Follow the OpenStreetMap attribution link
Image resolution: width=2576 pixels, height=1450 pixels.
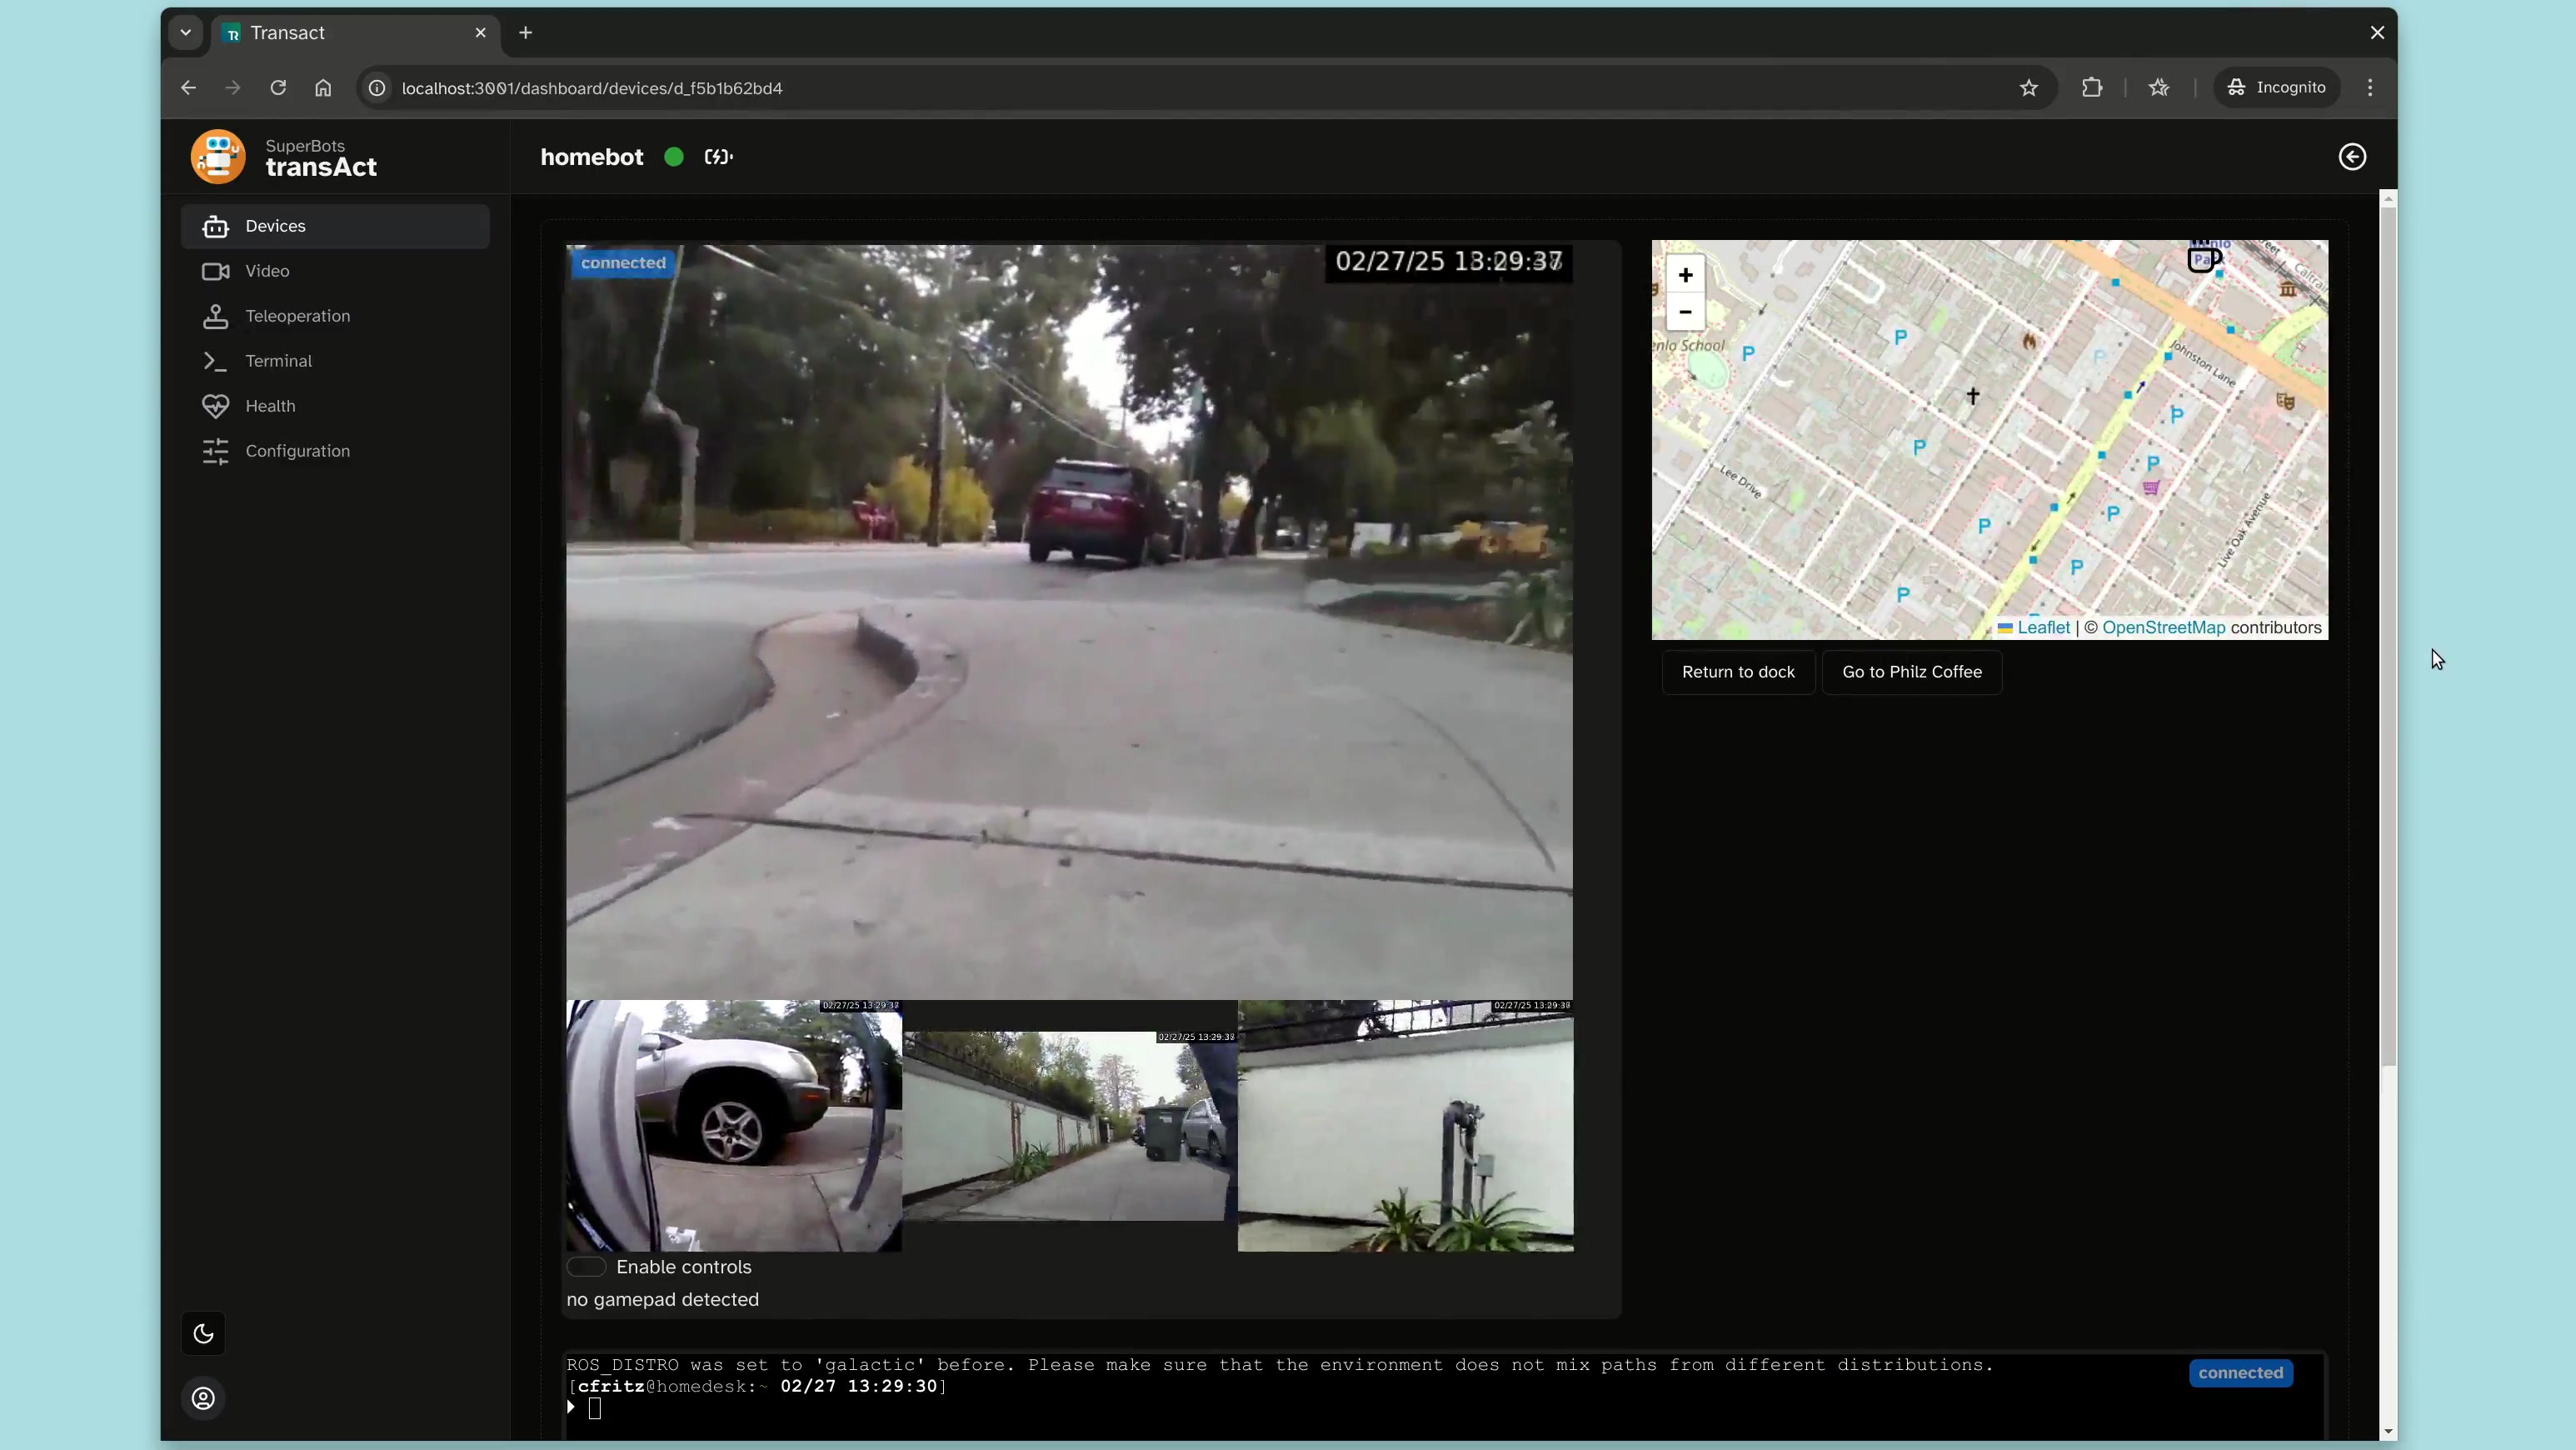2162,628
